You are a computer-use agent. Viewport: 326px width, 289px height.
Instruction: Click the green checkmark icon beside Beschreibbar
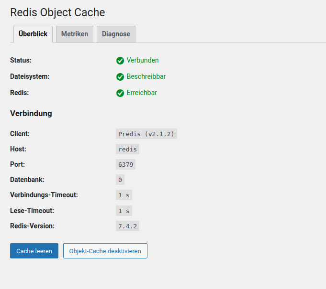click(x=120, y=77)
